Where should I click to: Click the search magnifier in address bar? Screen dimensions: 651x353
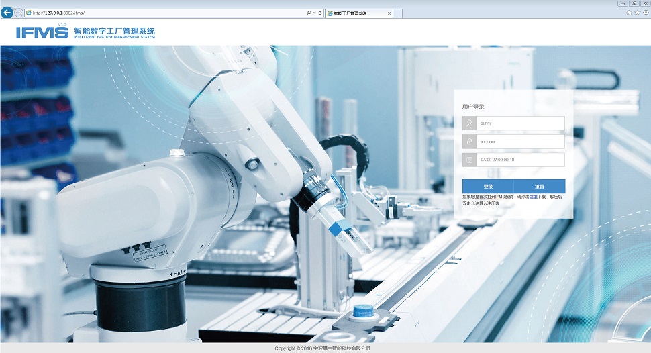pyautogui.click(x=308, y=13)
